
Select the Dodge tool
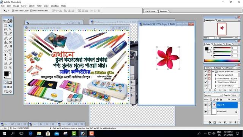tap(10, 50)
